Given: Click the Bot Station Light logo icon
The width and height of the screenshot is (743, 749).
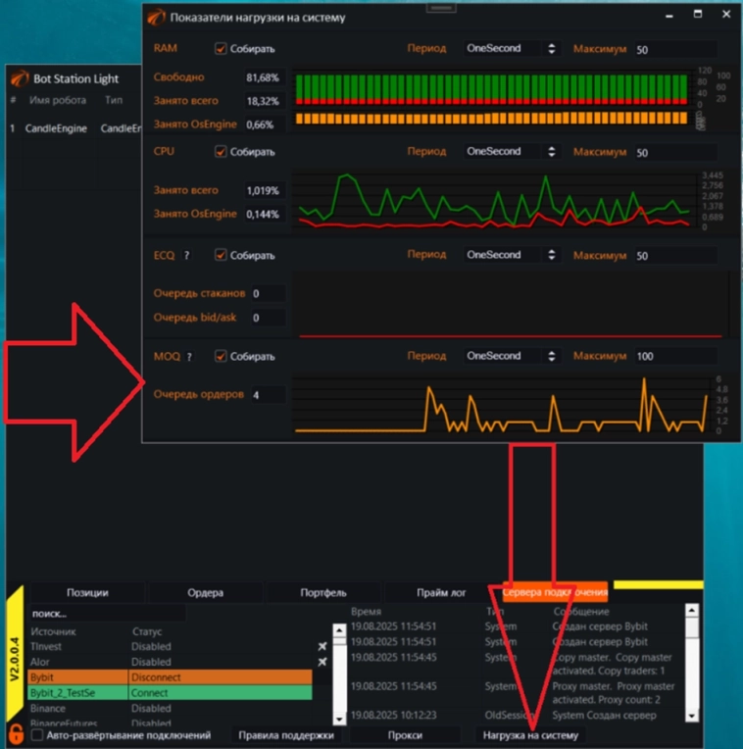Looking at the screenshot, I should (20, 78).
